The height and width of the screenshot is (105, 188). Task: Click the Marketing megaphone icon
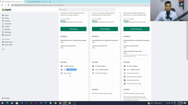point(3,32)
